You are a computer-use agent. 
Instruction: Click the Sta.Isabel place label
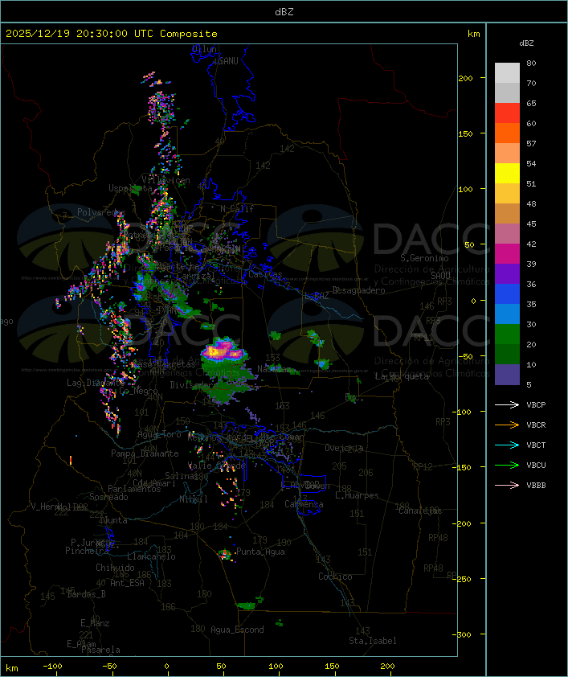tap(372, 641)
